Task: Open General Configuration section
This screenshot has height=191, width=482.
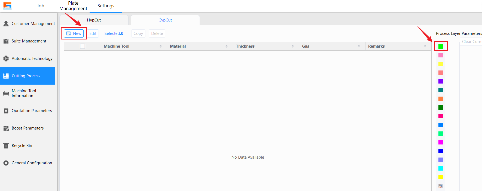Action: point(29,163)
